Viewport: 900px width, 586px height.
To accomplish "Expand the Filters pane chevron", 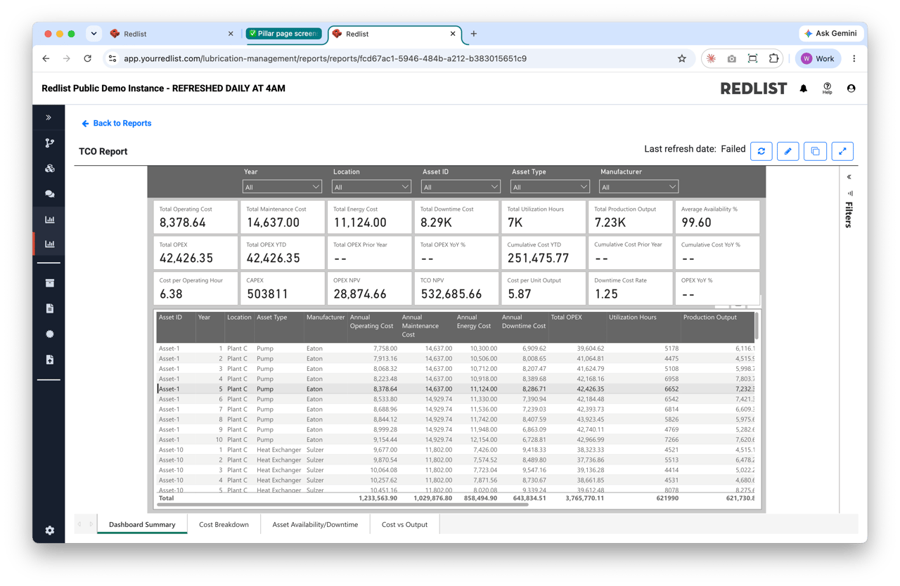I will coord(849,177).
